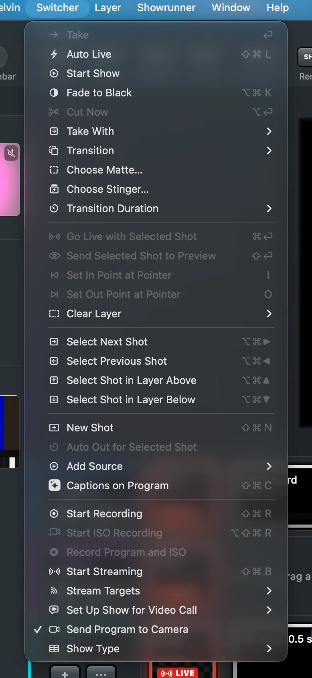Screen dimensions: 312x678
Task: Choose Captions on Program entry
Action: pyautogui.click(x=156, y=486)
